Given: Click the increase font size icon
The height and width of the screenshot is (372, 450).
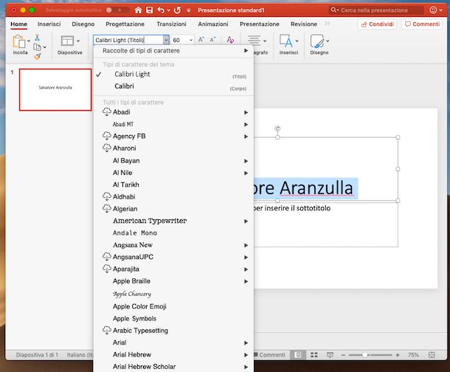Looking at the screenshot, I should point(201,40).
